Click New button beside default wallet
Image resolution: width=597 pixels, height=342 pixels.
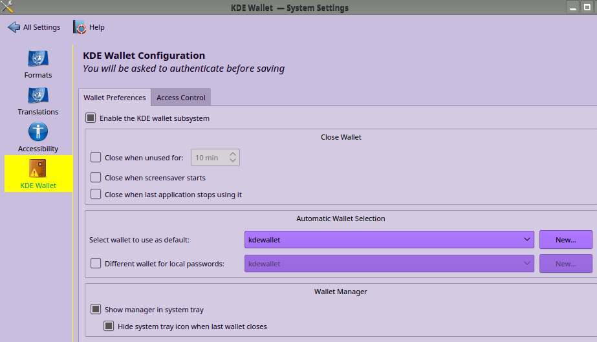pos(565,240)
